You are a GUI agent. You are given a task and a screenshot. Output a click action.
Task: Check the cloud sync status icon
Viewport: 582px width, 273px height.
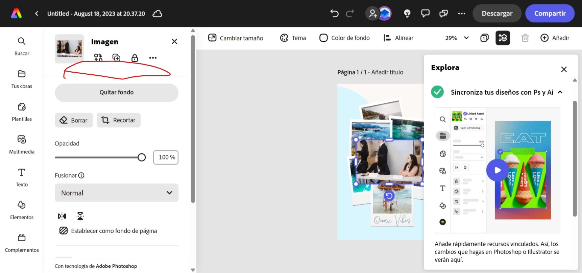point(157,14)
